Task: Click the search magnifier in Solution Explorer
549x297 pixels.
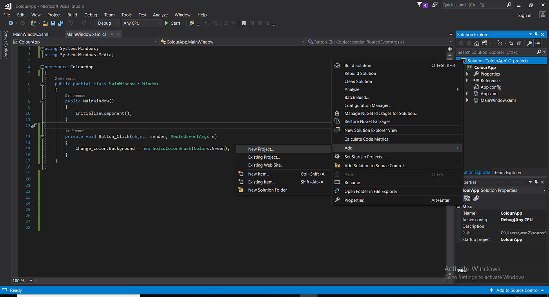Action: point(539,52)
